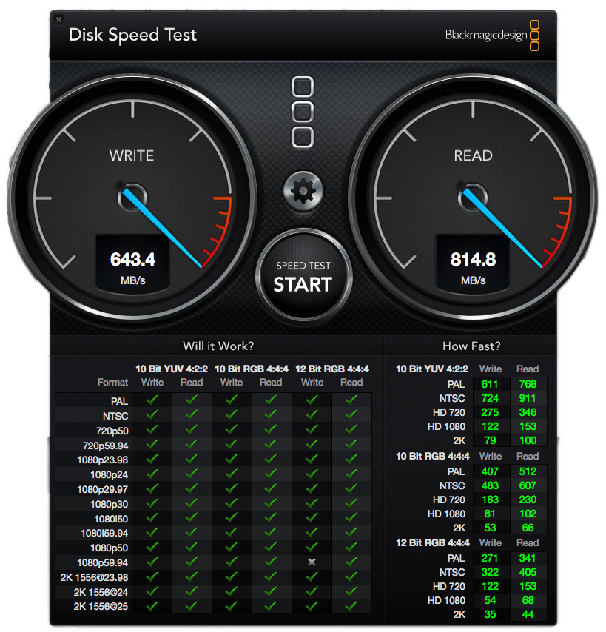Open settings with the gear icon
Screen dimensions: 606x632
303,192
